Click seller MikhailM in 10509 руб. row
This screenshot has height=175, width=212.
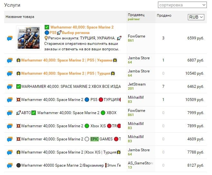(x=136, y=97)
